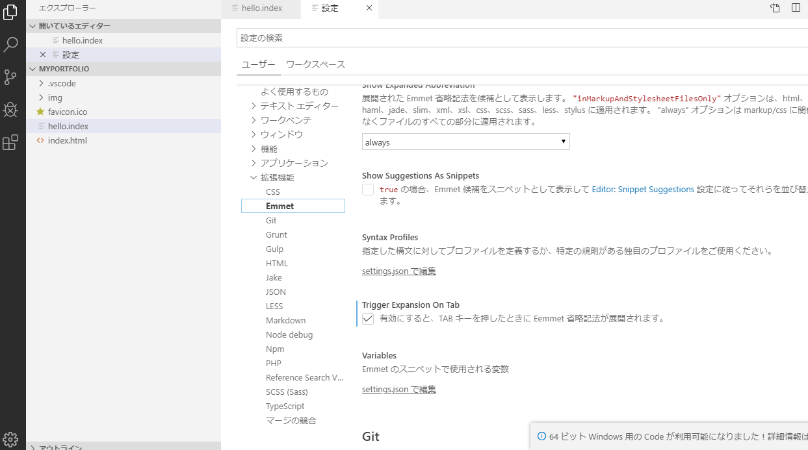This screenshot has height=450, width=808.
Task: Select Npm in the settings tree
Action: (275, 349)
